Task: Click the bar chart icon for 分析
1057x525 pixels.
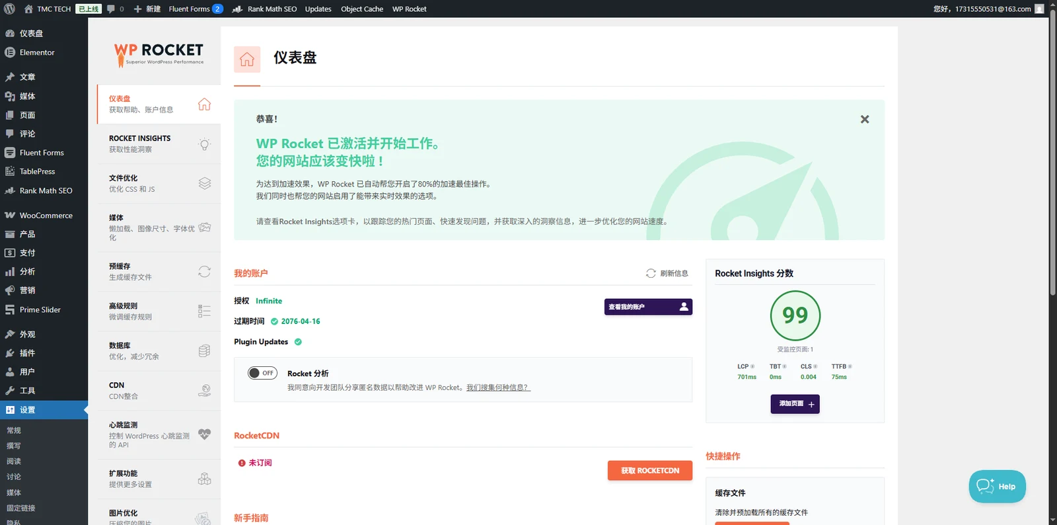Action: coord(10,272)
